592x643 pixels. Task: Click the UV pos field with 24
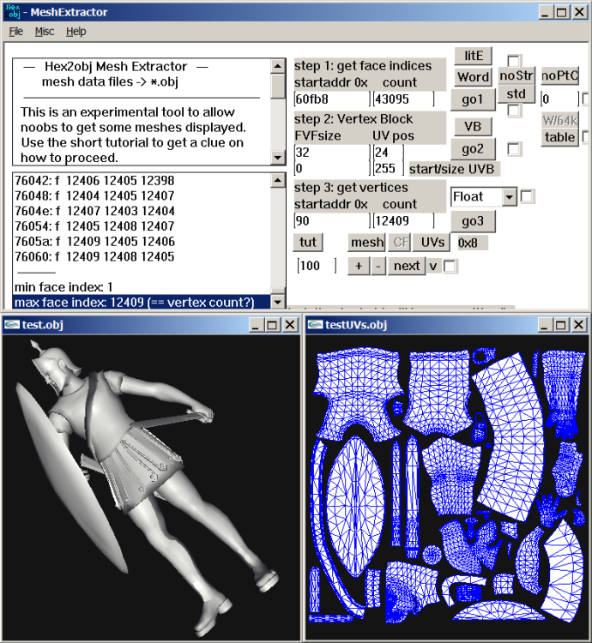click(x=389, y=153)
